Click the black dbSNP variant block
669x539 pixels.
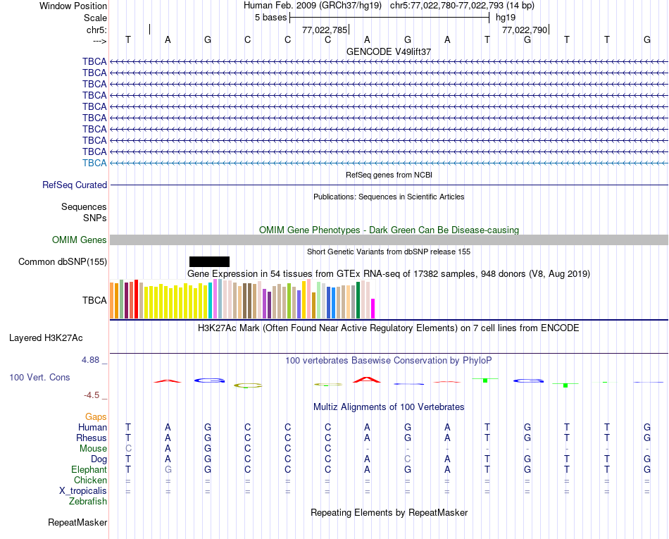pyautogui.click(x=209, y=261)
